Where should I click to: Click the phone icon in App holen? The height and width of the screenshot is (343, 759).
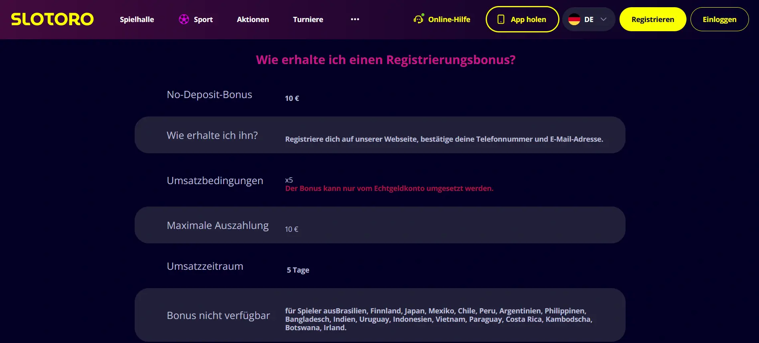501,19
